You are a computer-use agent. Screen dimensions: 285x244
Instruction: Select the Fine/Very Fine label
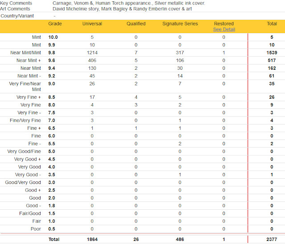[25, 120]
